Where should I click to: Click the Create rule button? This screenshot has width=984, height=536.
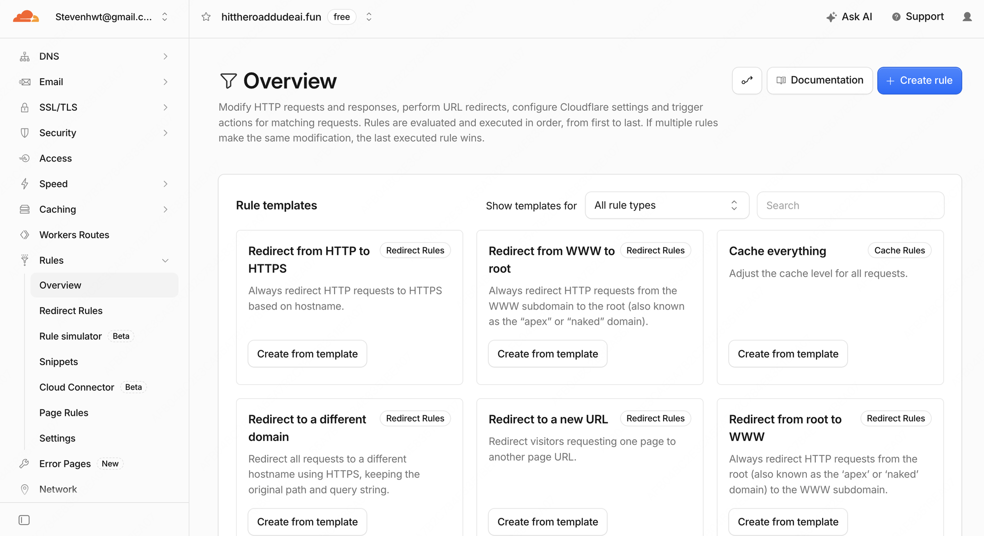(919, 81)
